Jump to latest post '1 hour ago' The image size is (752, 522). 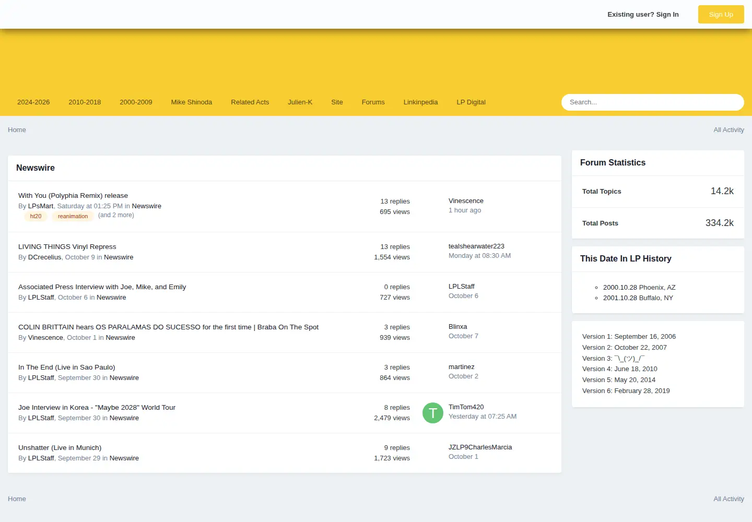[465, 210]
